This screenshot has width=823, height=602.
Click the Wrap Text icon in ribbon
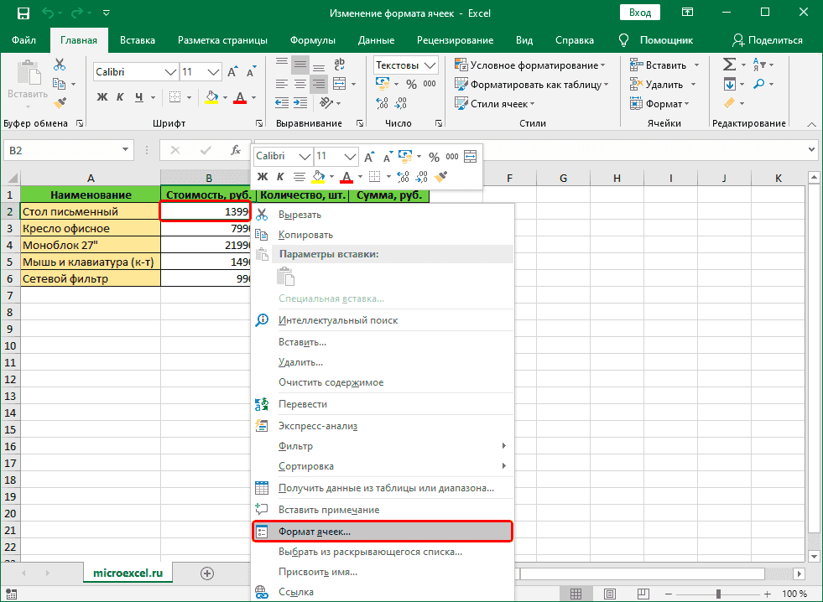coord(341,65)
